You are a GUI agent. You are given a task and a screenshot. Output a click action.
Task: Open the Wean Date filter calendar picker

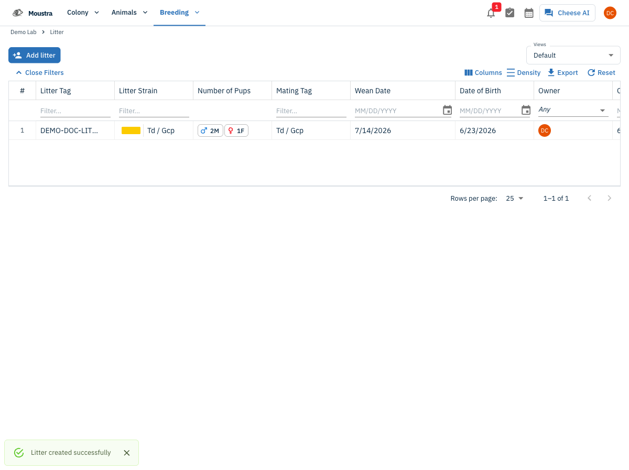click(x=447, y=110)
